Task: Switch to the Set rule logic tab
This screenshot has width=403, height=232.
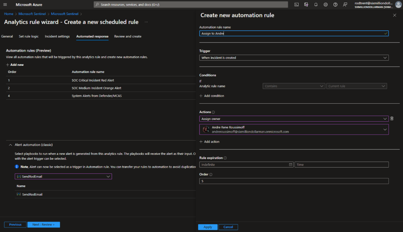Action: click(x=29, y=36)
